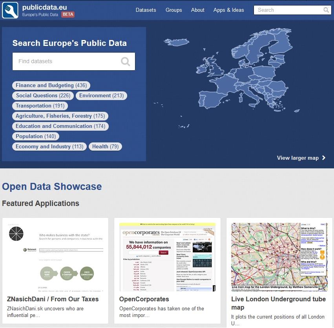Open the ZNasichDani screenshot thumbnail

point(55,257)
